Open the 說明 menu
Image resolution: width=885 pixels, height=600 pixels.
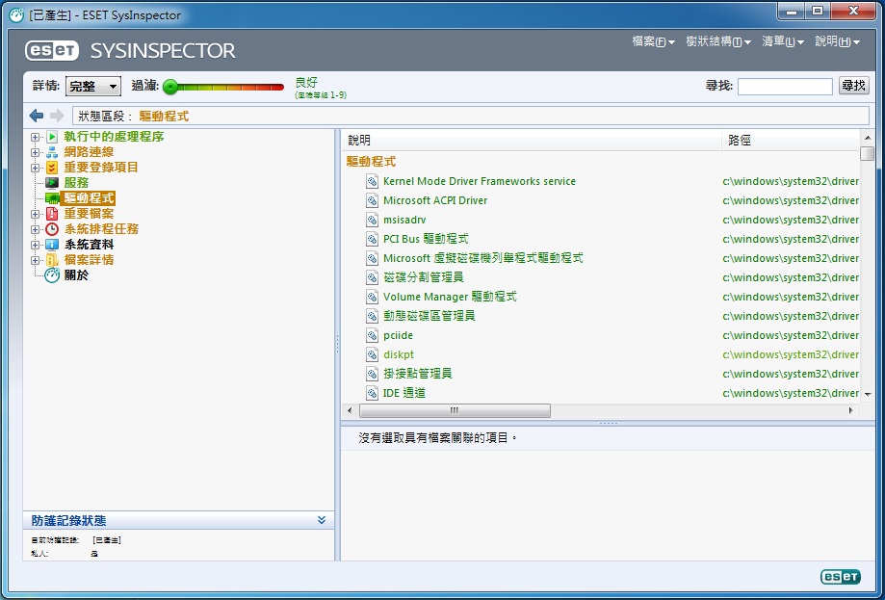(837, 41)
